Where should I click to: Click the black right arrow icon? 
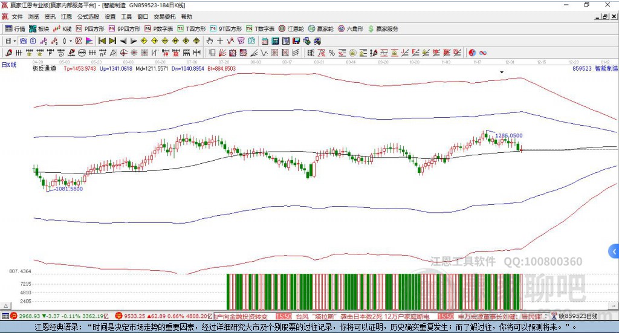pyautogui.click(x=134, y=41)
